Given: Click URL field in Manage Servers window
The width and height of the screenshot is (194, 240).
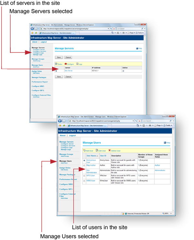Looking at the screenshot, I should 74,29.
